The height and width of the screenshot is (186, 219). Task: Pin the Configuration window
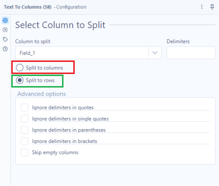(x=212, y=7)
